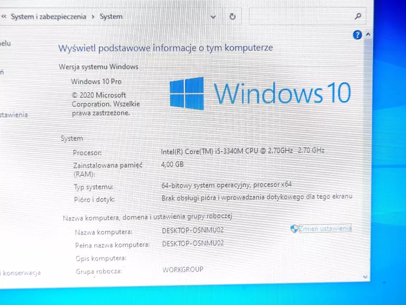Click the 64-bitowy system operacyjny text
This screenshot has height=305, width=406.
[x=227, y=185]
